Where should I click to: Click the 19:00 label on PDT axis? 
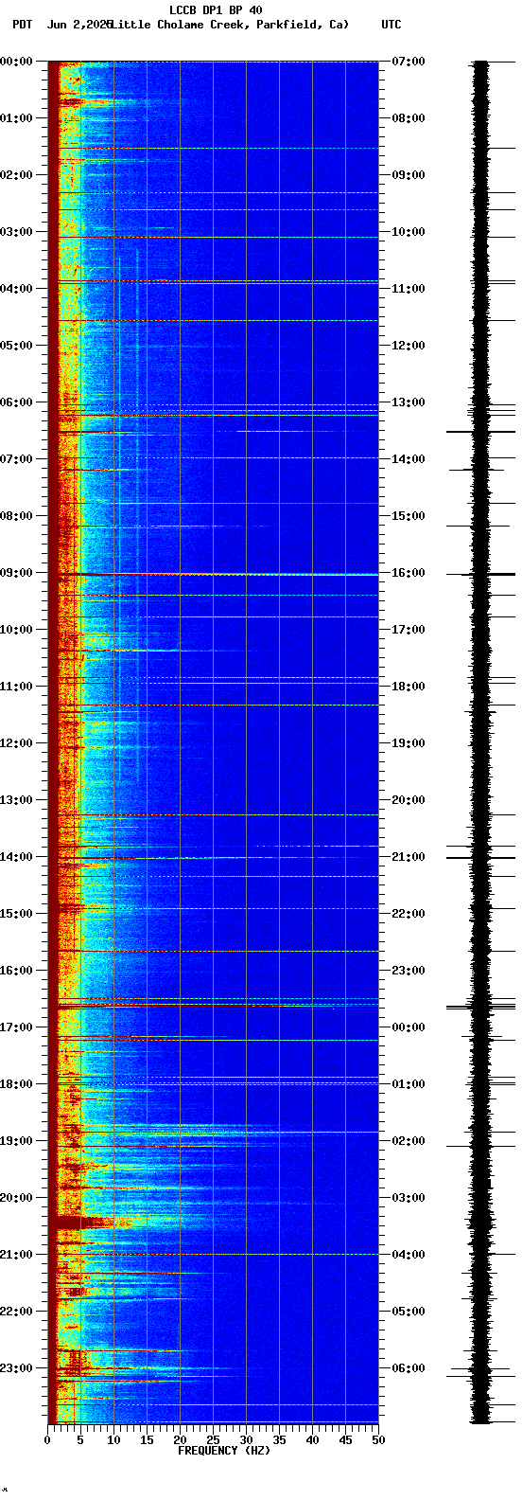(x=16, y=1141)
